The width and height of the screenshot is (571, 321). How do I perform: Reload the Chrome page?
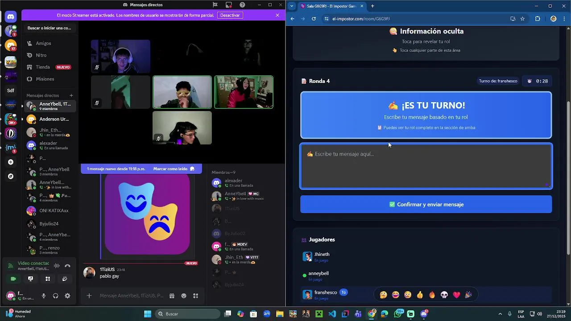click(314, 19)
